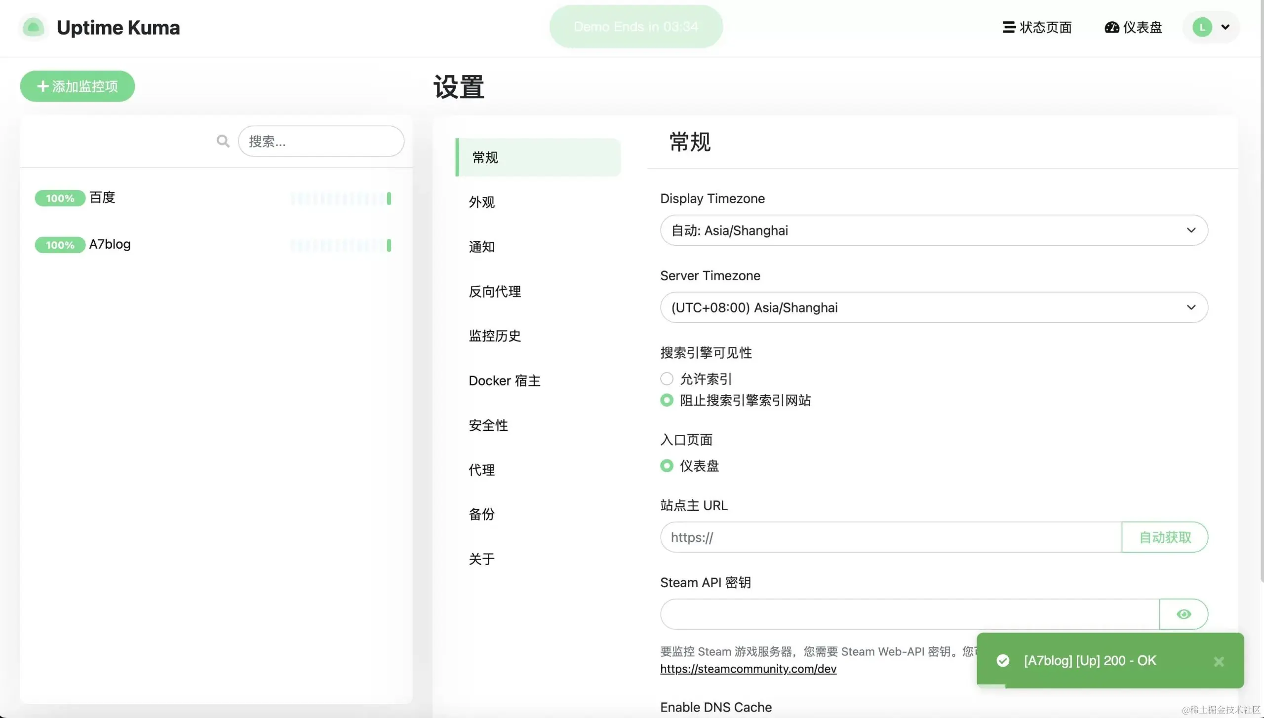Image resolution: width=1264 pixels, height=718 pixels.
Task: Click the Uptime Kuma logo icon
Action: (x=33, y=27)
